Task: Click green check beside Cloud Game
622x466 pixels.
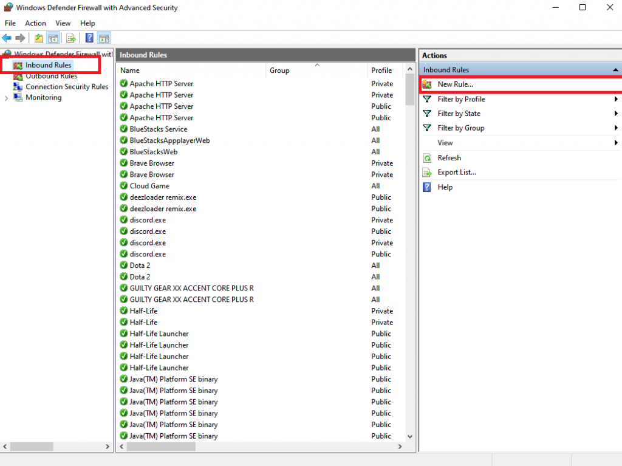Action: click(x=124, y=186)
